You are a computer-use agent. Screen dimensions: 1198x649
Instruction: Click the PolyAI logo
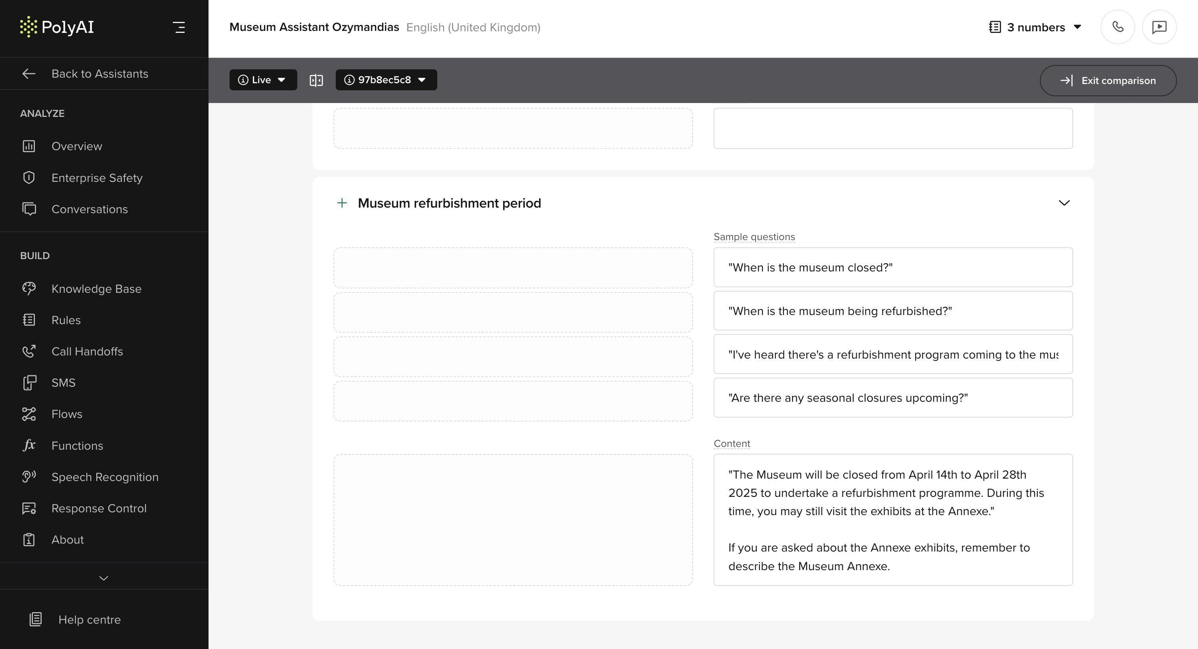57,27
